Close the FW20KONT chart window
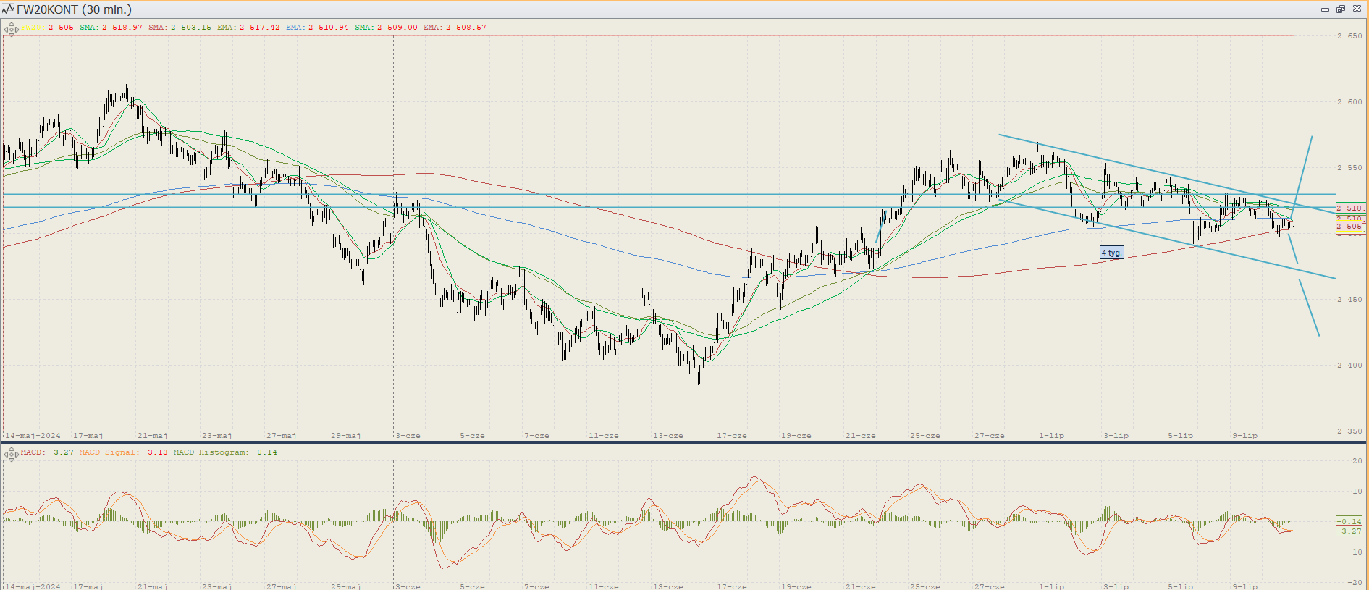The width and height of the screenshot is (1369, 590). 1357,9
